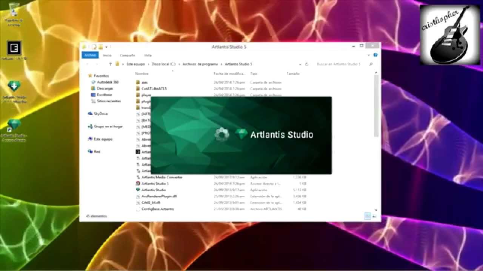Sort by the Tipo column header

(254, 74)
